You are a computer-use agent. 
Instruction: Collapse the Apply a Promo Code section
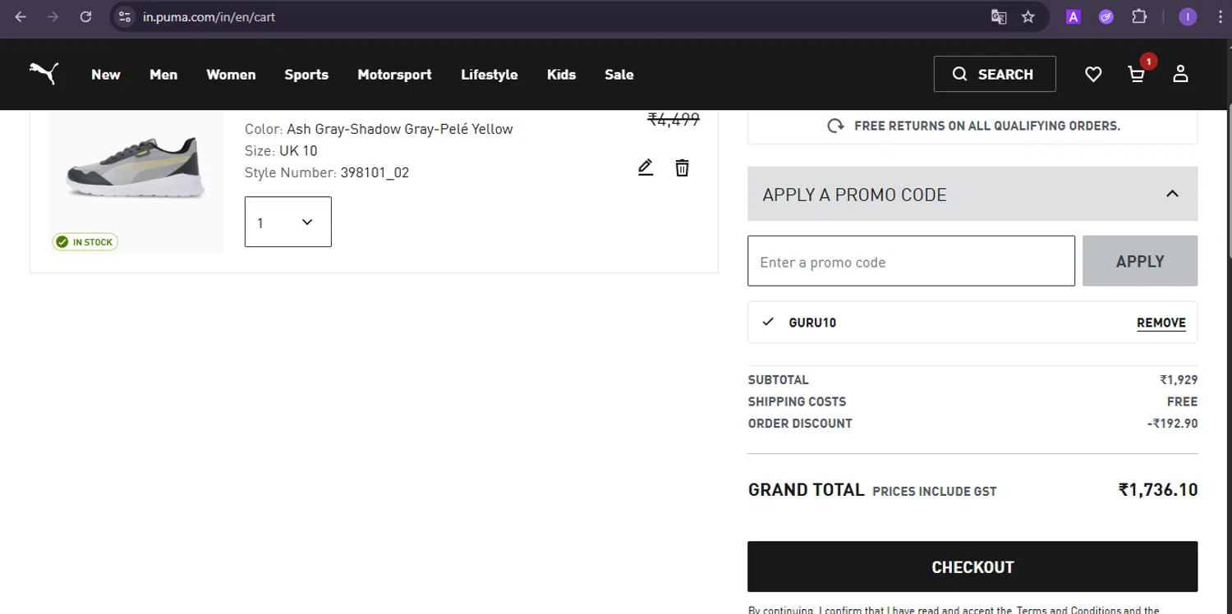coord(1172,194)
